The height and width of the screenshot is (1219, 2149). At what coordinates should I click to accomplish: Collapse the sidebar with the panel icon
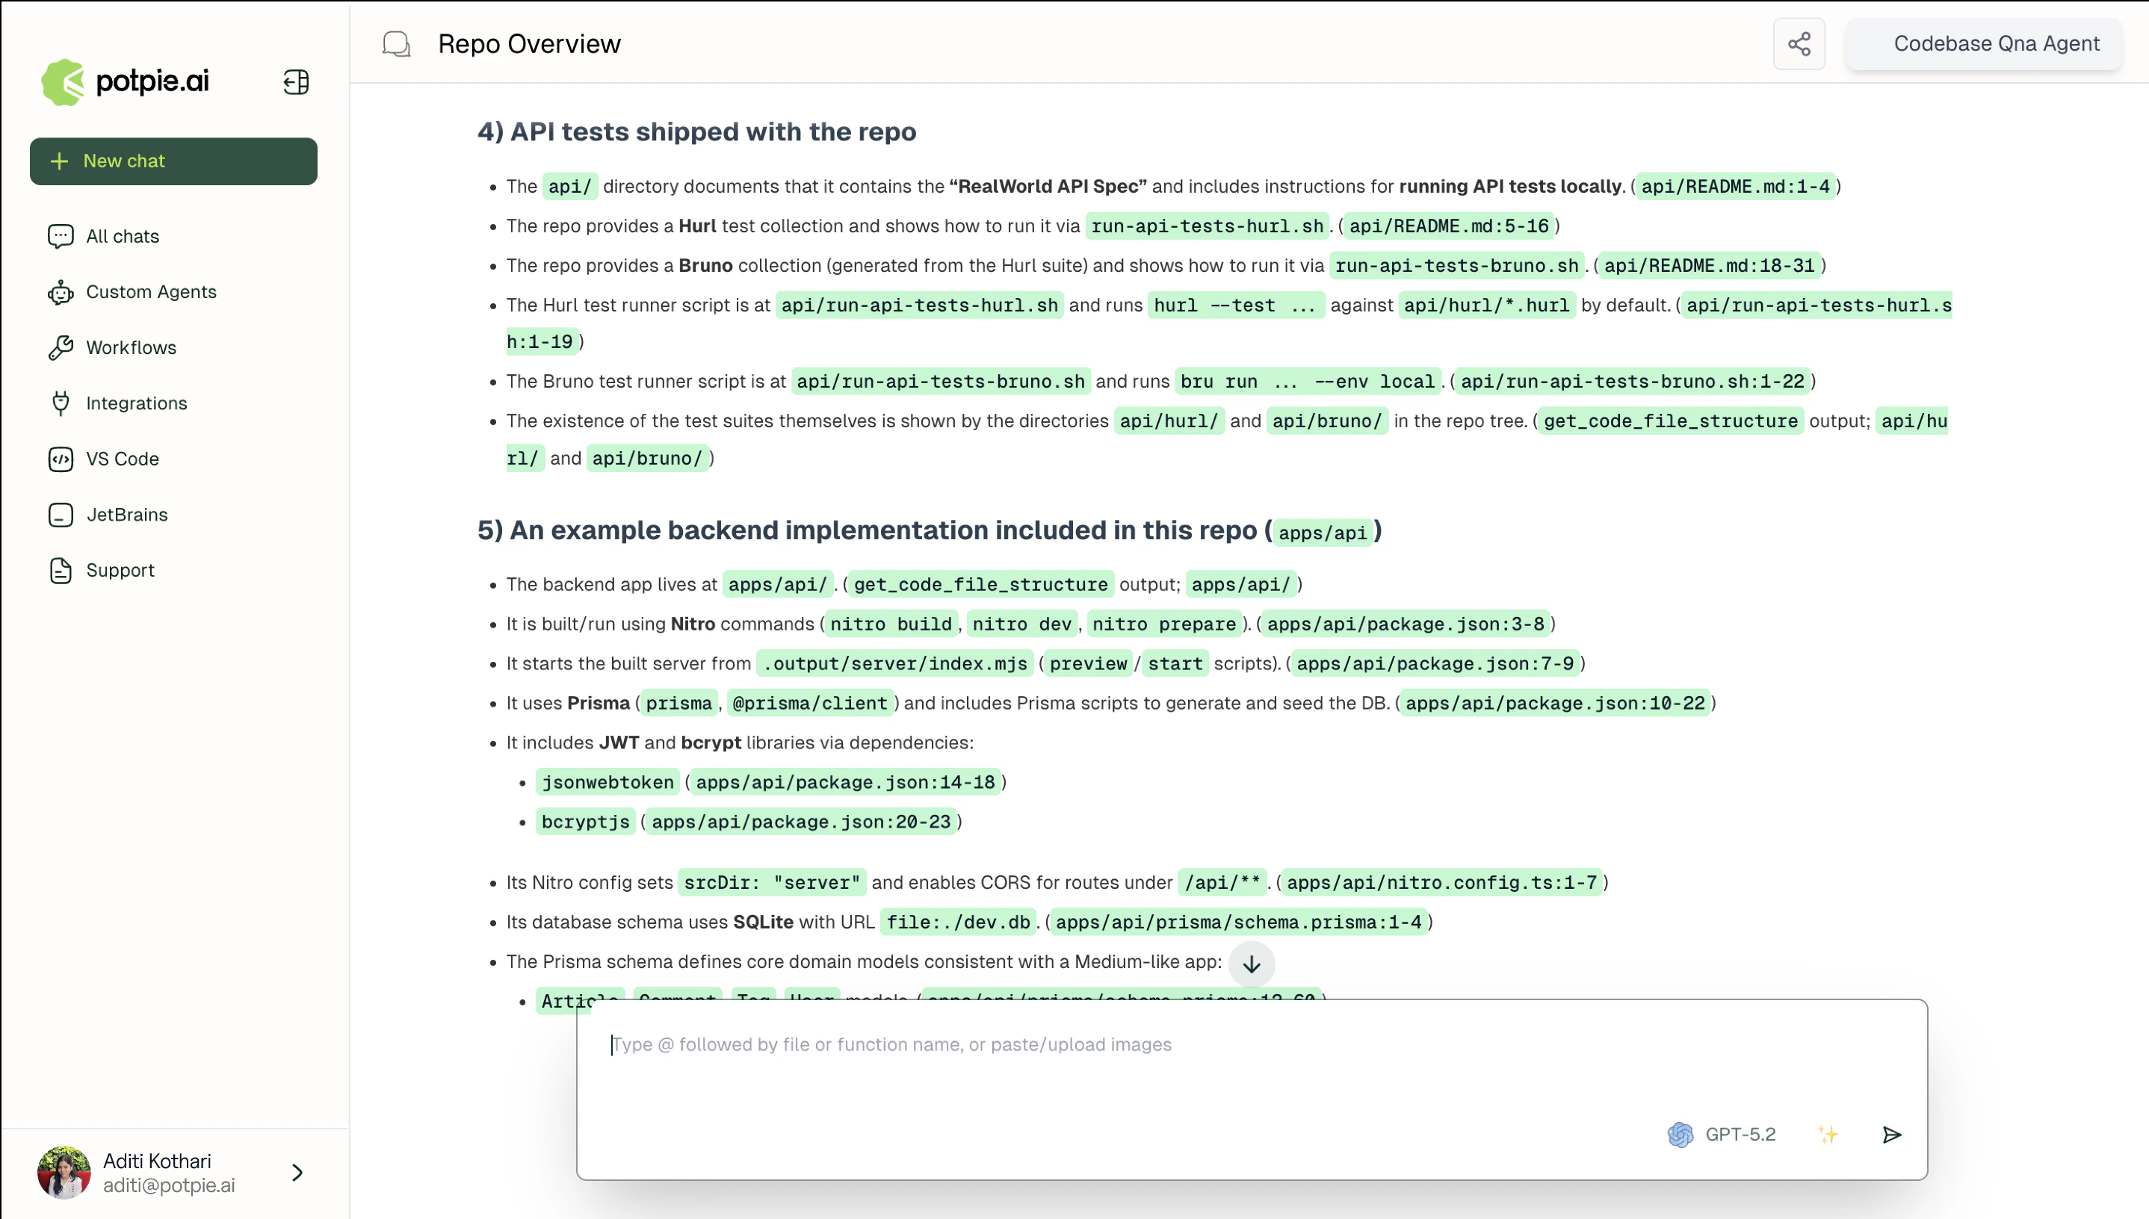[x=295, y=81]
